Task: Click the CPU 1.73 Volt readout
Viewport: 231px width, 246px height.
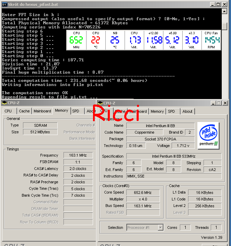Action: coord(134,40)
